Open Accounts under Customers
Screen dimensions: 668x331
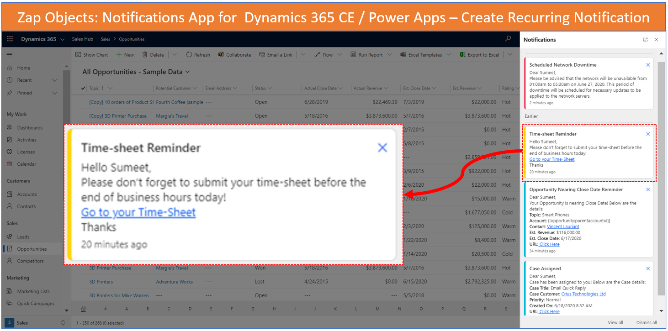(27, 194)
